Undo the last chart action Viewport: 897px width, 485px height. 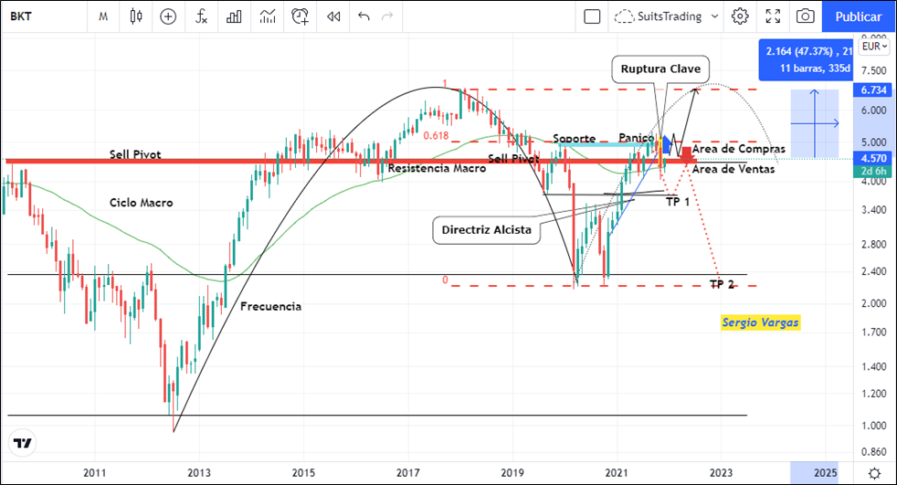[364, 16]
